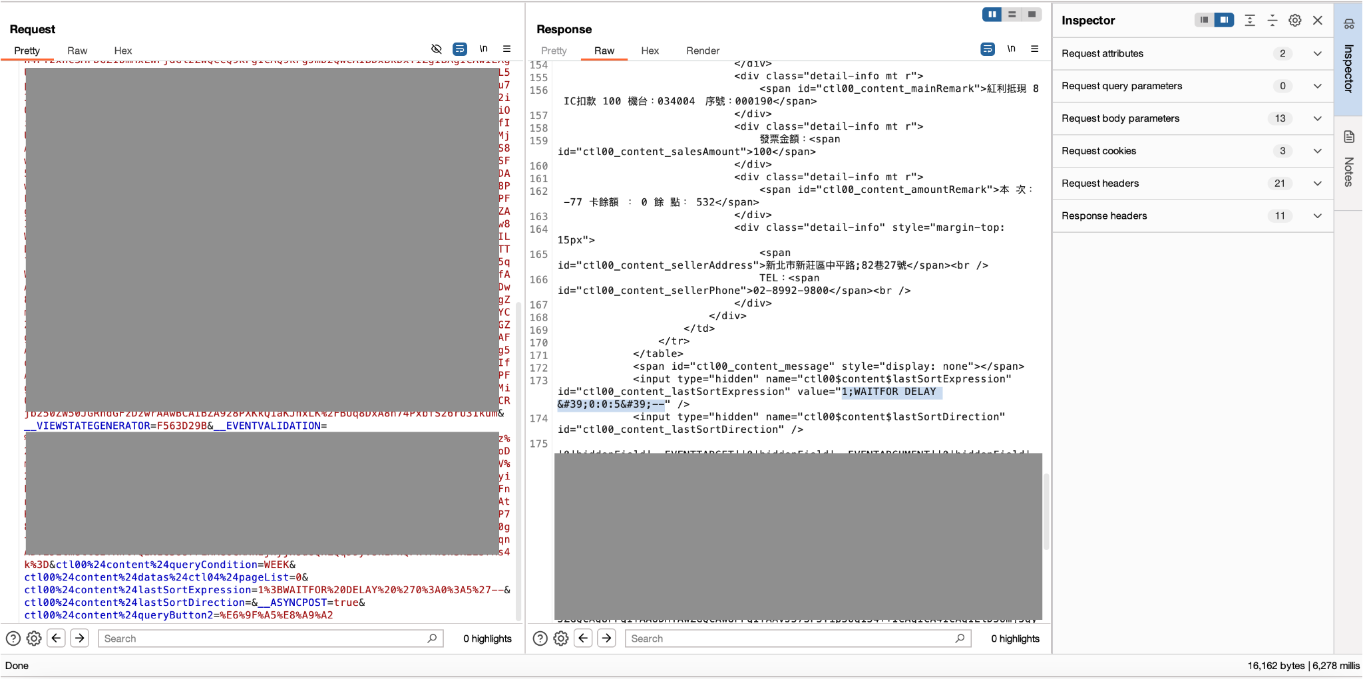Open help icon below Request panel
The width and height of the screenshot is (1363, 679).
click(13, 639)
